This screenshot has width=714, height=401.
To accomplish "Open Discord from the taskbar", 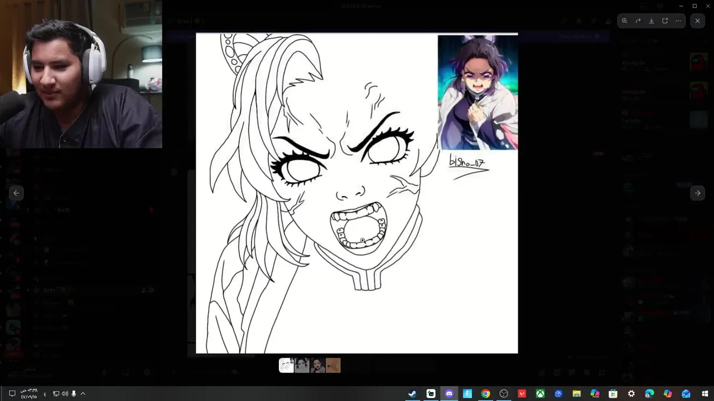I will [x=449, y=394].
